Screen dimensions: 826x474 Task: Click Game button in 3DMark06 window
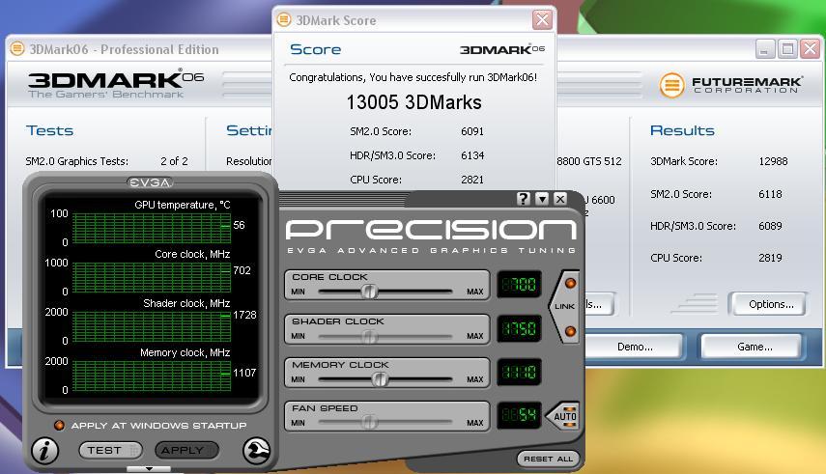752,348
